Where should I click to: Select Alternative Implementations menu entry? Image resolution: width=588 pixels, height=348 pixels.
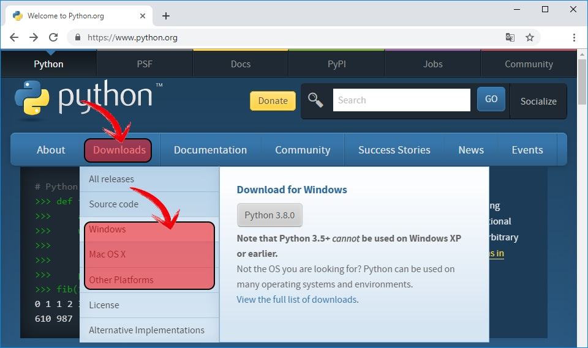tap(149, 330)
